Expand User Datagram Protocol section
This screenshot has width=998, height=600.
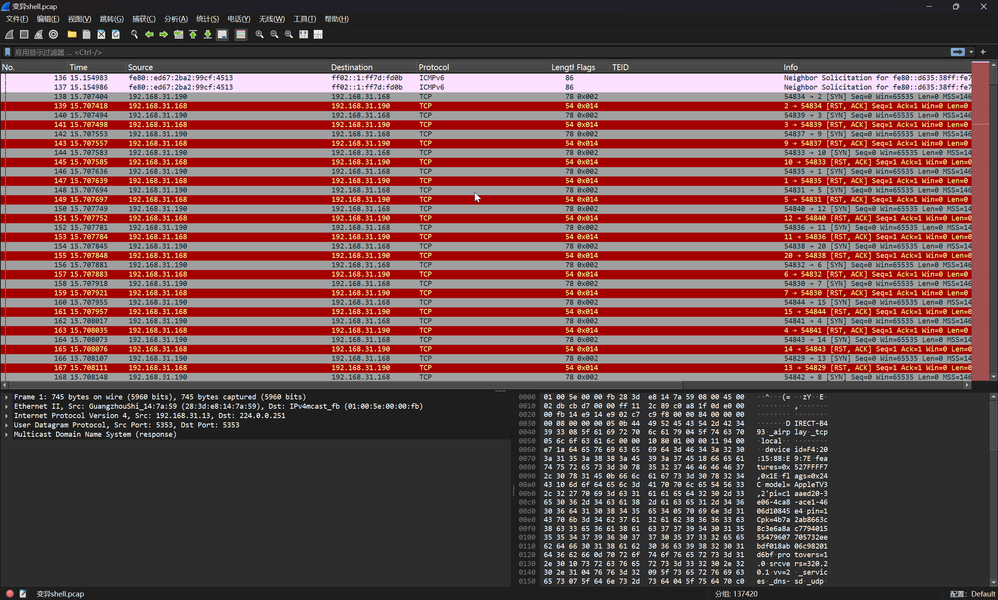(x=7, y=425)
